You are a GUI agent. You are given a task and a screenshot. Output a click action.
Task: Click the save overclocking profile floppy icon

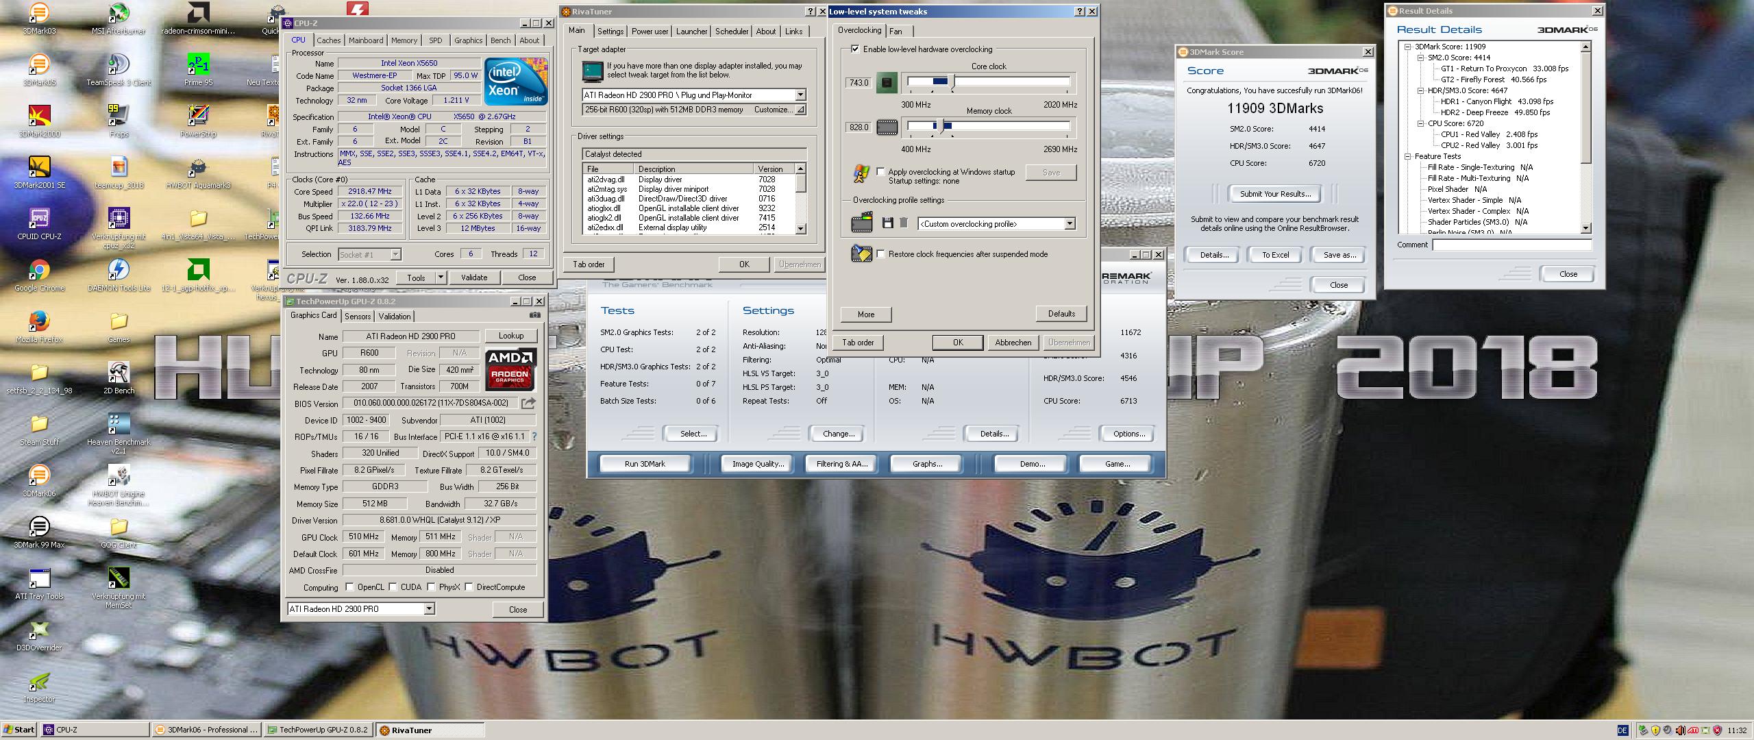[x=887, y=223]
